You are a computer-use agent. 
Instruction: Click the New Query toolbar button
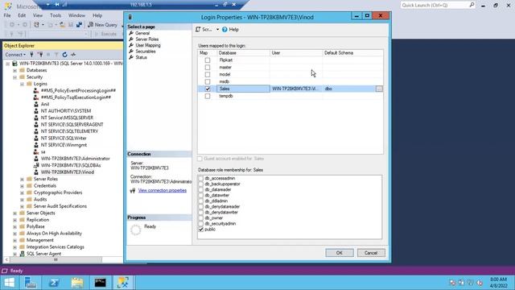tap(102, 25)
